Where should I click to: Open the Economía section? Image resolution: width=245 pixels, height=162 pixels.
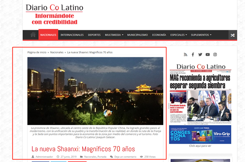coord(159,35)
